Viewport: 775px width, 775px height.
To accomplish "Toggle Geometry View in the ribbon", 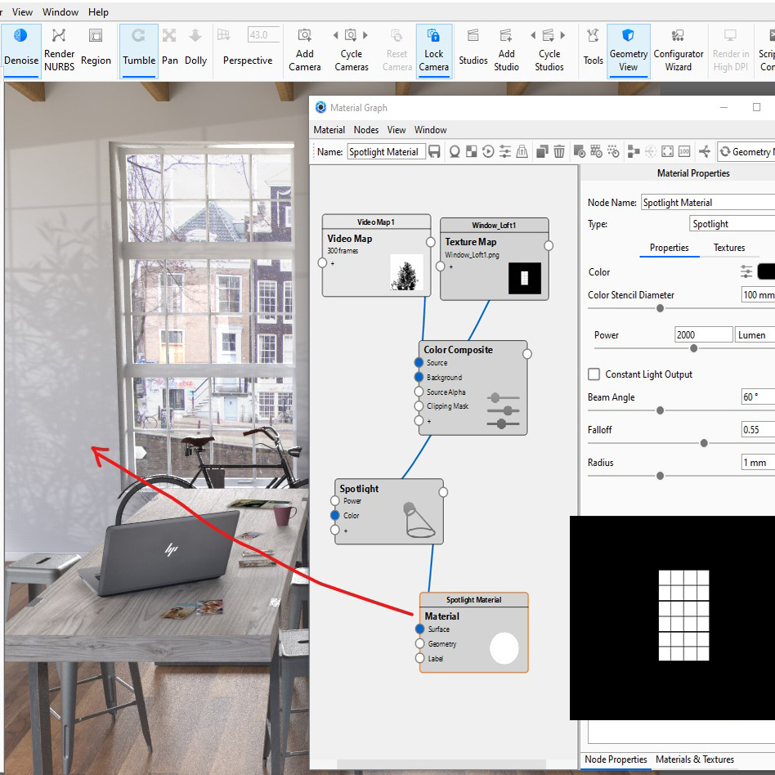I will [628, 47].
